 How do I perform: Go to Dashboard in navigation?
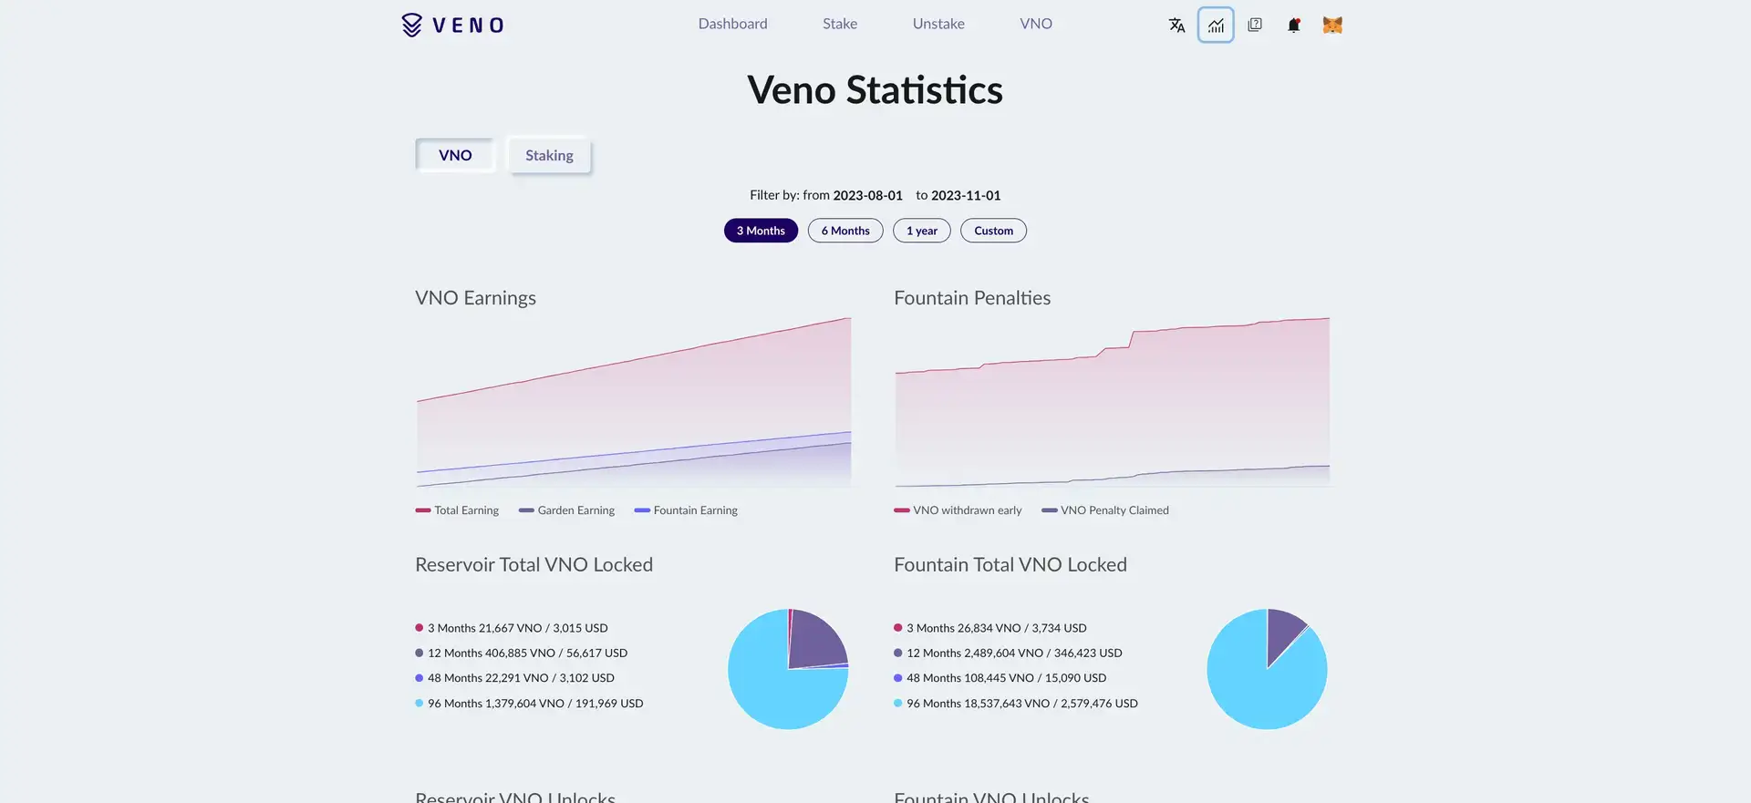point(732,24)
